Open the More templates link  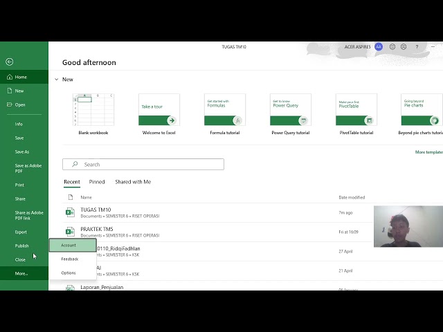(x=429, y=152)
